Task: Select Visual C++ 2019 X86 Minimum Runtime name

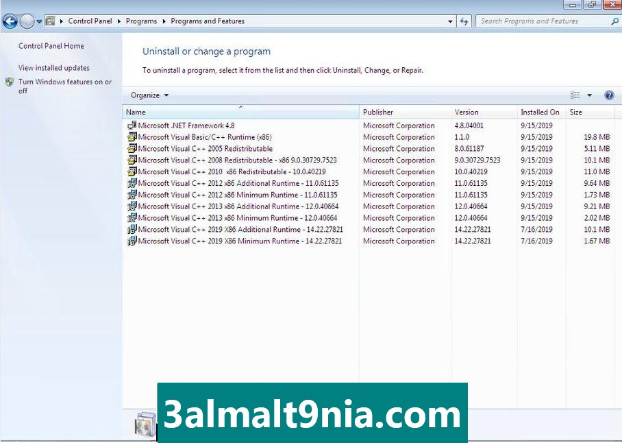Action: [240, 241]
